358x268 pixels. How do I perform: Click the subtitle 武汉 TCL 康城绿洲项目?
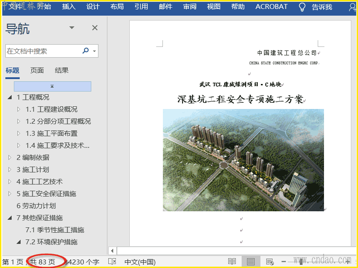pyautogui.click(x=240, y=84)
